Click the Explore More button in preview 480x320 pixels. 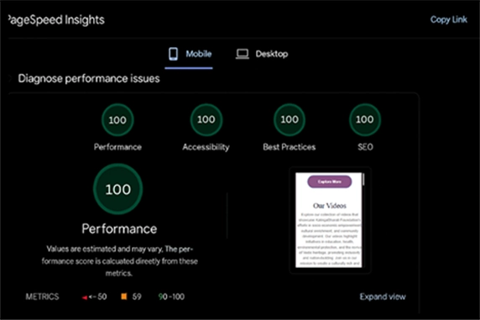tap(330, 181)
